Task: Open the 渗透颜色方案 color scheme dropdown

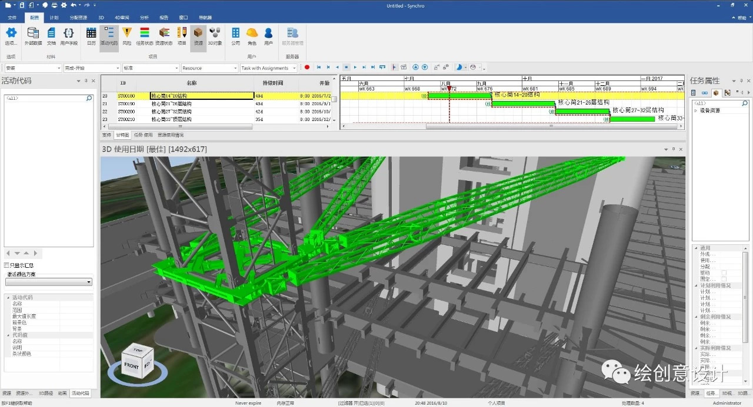Action: click(x=49, y=282)
